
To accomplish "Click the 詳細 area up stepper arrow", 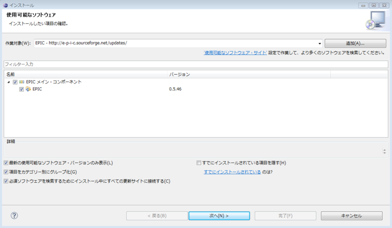I will (x=385, y=150).
